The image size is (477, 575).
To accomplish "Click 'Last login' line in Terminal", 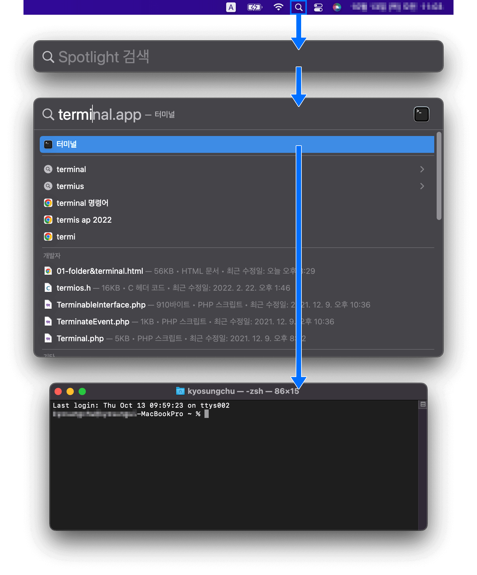I will (x=141, y=405).
